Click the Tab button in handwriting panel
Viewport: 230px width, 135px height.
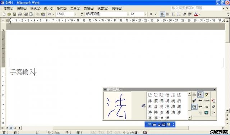(x=206, y=107)
